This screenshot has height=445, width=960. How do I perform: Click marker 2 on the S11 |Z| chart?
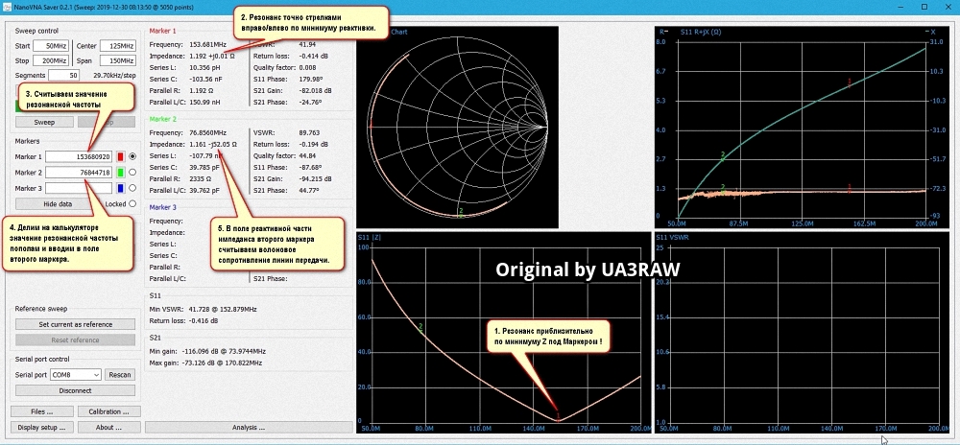click(x=420, y=328)
